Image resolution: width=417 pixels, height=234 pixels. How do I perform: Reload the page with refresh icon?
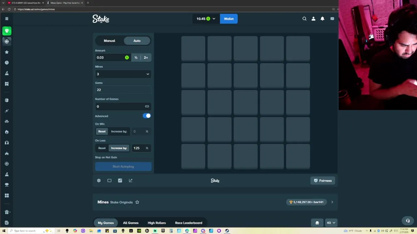click(9, 9)
